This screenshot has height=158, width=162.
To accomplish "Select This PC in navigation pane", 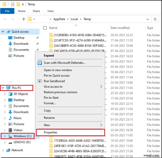I will 17,88.
